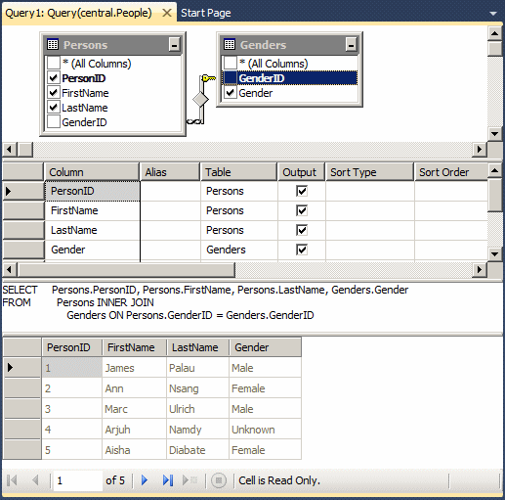Check the GenderID box in Persons table
This screenshot has width=505, height=500.
[x=54, y=122]
